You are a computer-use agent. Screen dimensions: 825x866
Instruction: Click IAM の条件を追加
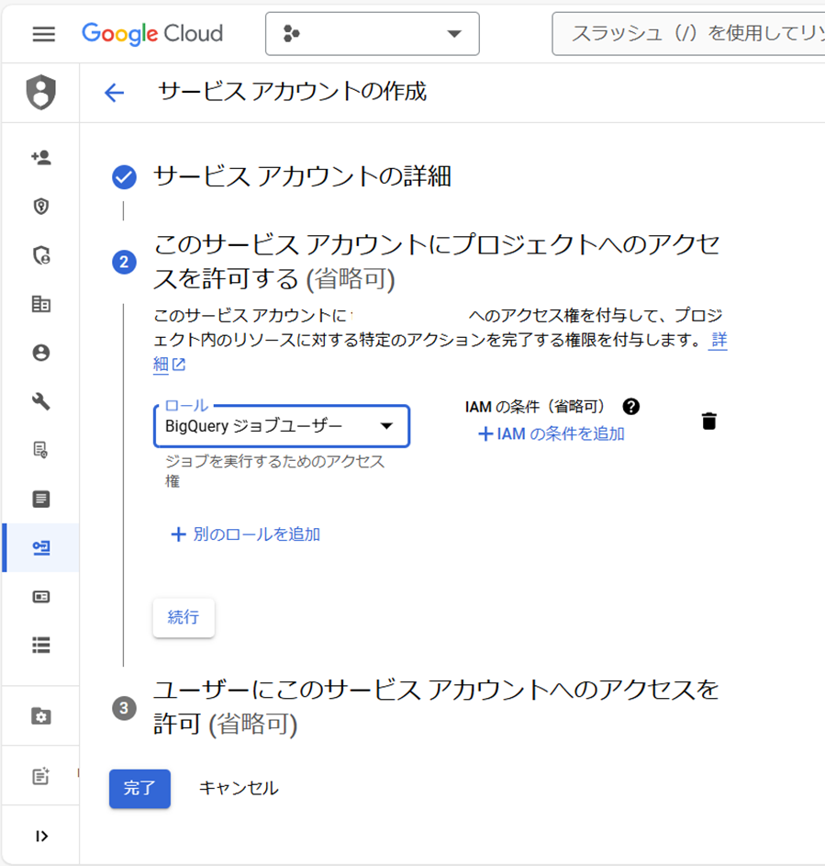point(552,434)
